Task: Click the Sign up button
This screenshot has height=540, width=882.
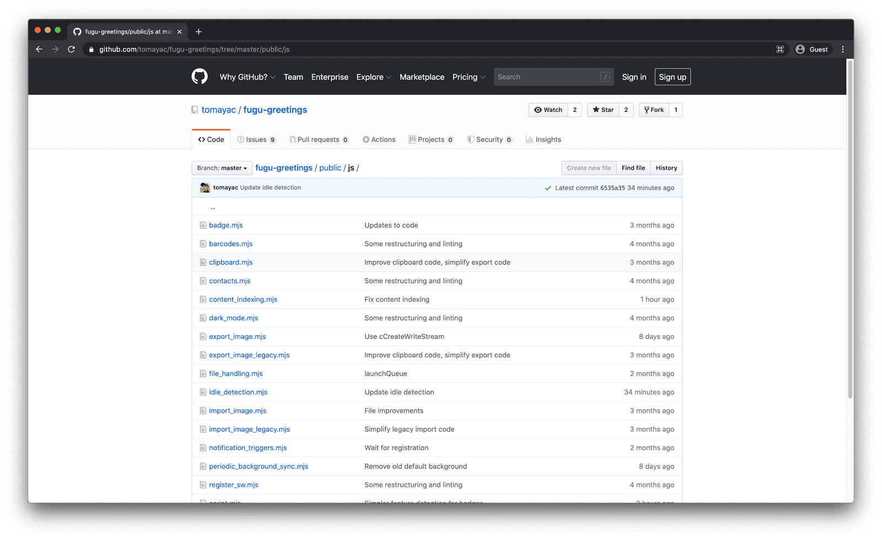Action: click(x=672, y=77)
